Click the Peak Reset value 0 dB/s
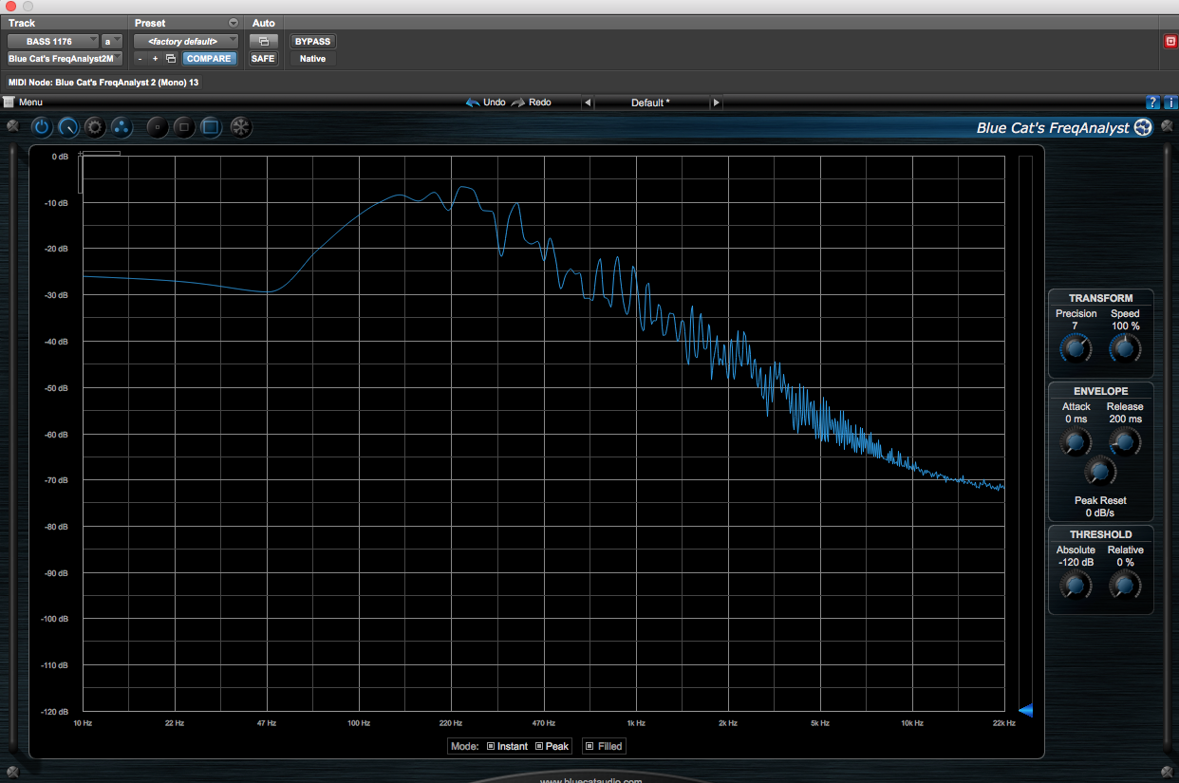 pos(1100,513)
